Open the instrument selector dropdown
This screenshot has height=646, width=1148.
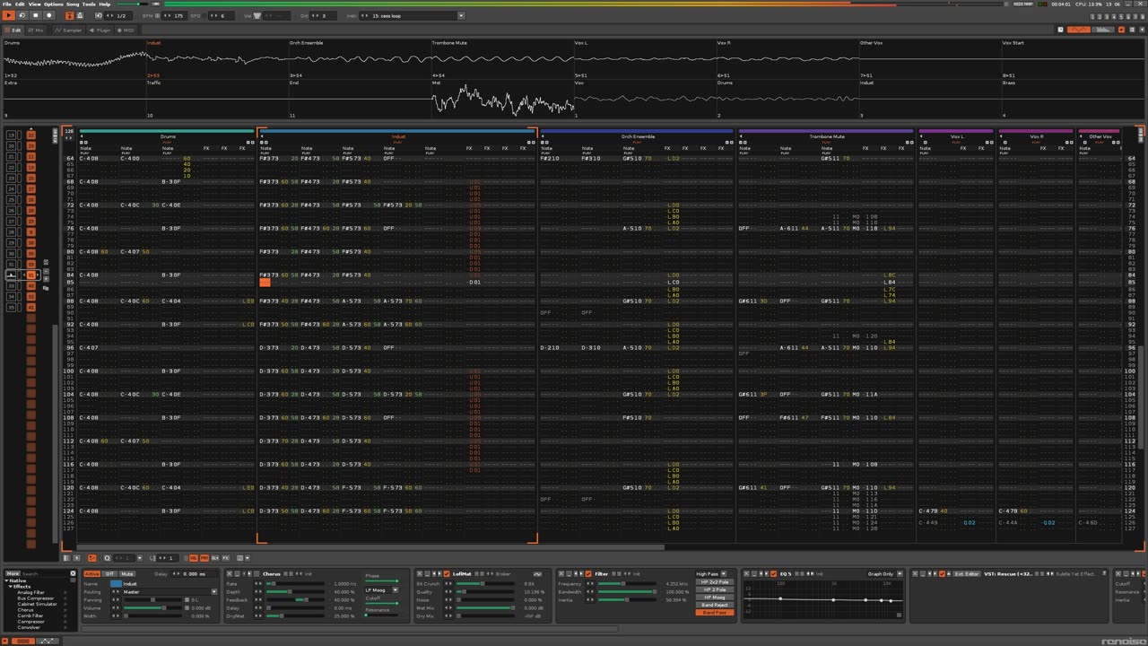point(462,15)
